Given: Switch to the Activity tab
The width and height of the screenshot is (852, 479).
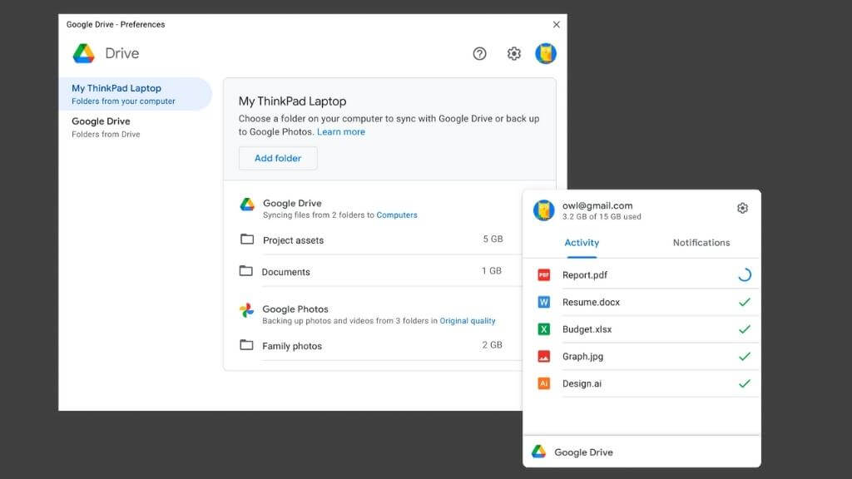Looking at the screenshot, I should [x=582, y=243].
